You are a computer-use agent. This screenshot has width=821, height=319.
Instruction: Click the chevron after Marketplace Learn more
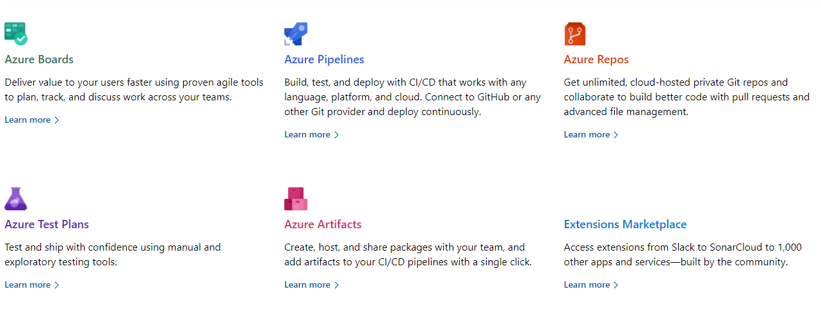[x=616, y=285]
